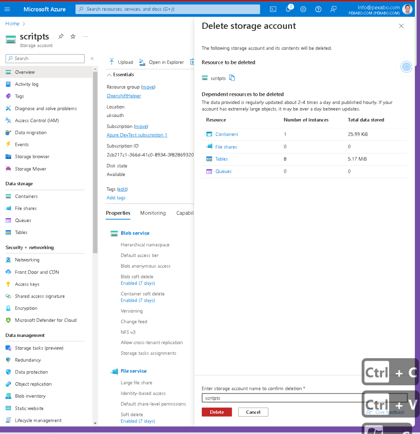
Task: Open portal settings gear
Action: [303, 9]
